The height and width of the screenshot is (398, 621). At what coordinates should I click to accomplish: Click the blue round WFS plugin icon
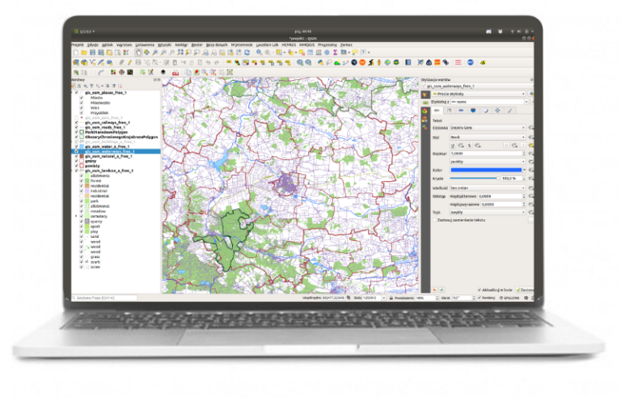click(471, 62)
